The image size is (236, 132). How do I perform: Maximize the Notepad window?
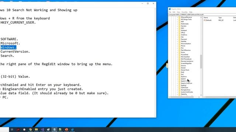pos(148,3)
